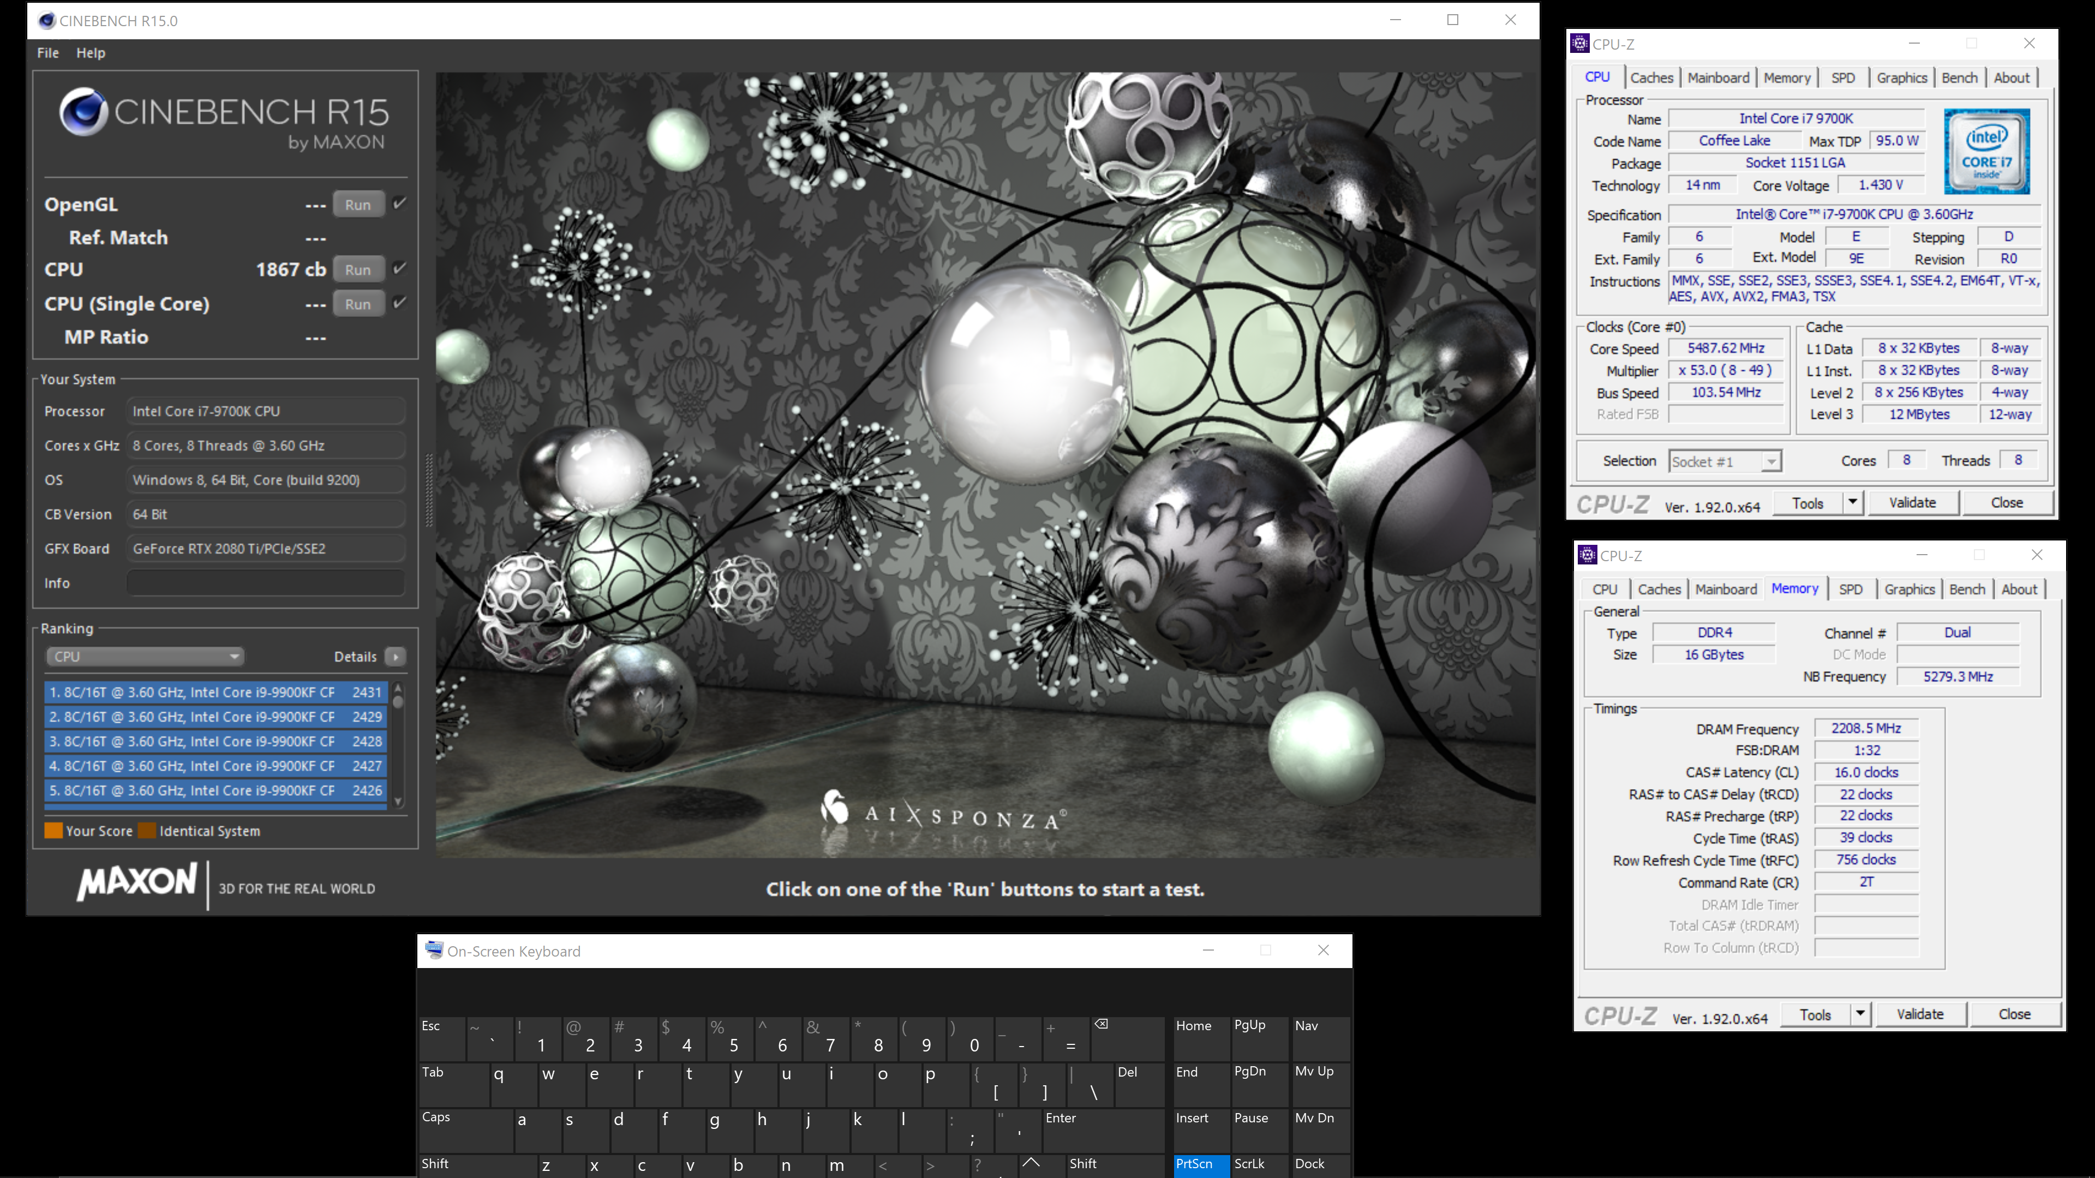Click the Cinebench title bar app icon
This screenshot has width=2095, height=1178.
(46, 20)
